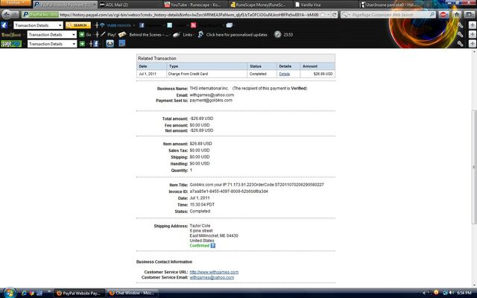
Task: Open search engine dropdown in search box
Action: pos(346,15)
